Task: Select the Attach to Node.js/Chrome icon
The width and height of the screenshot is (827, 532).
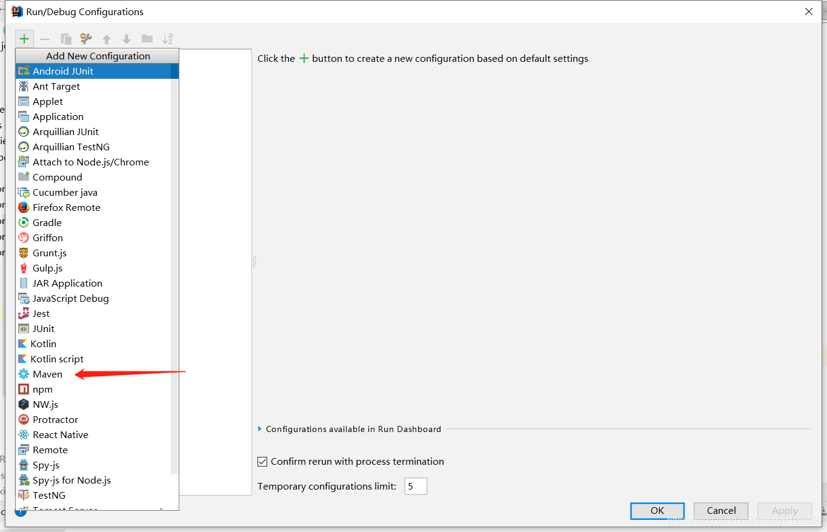Action: tap(24, 162)
